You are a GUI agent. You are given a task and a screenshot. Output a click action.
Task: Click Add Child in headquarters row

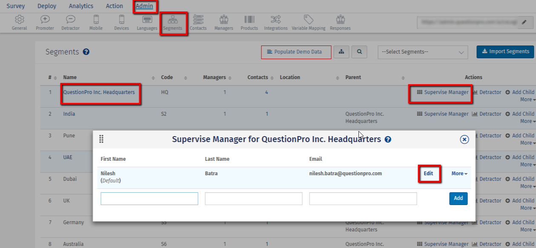(x=520, y=92)
